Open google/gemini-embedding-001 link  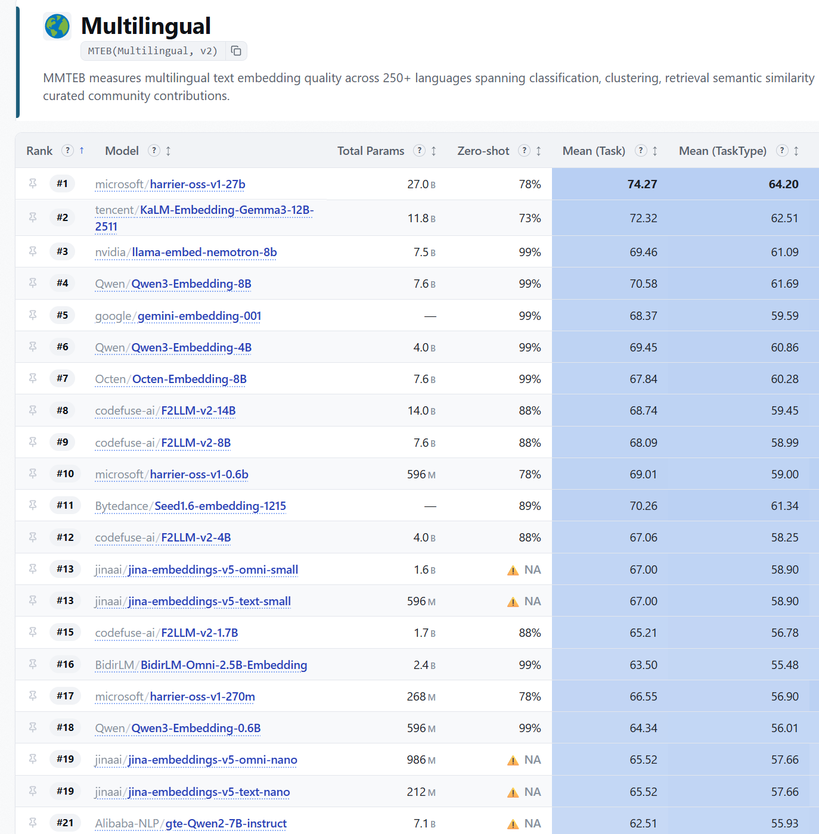coord(178,316)
